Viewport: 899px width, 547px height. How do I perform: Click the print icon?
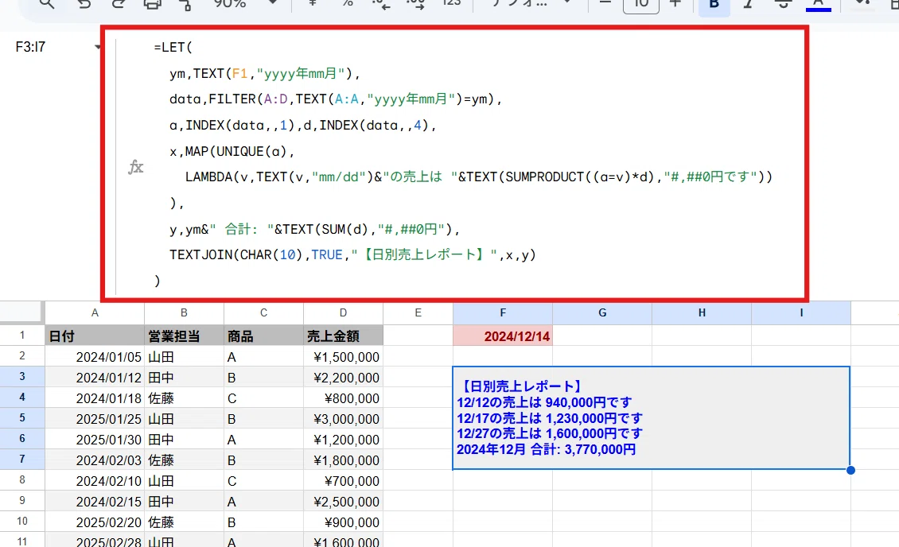pos(152,5)
